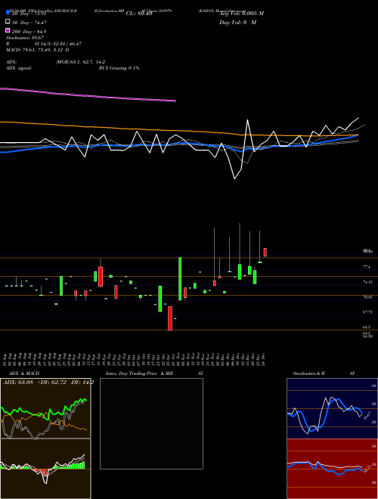Click the 'Stochastics: 39.67' readout
The height and width of the screenshot is (499, 378).
pyautogui.click(x=25, y=38)
